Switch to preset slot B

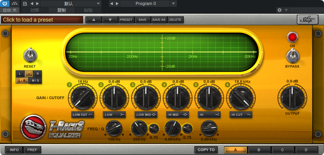[259, 150]
